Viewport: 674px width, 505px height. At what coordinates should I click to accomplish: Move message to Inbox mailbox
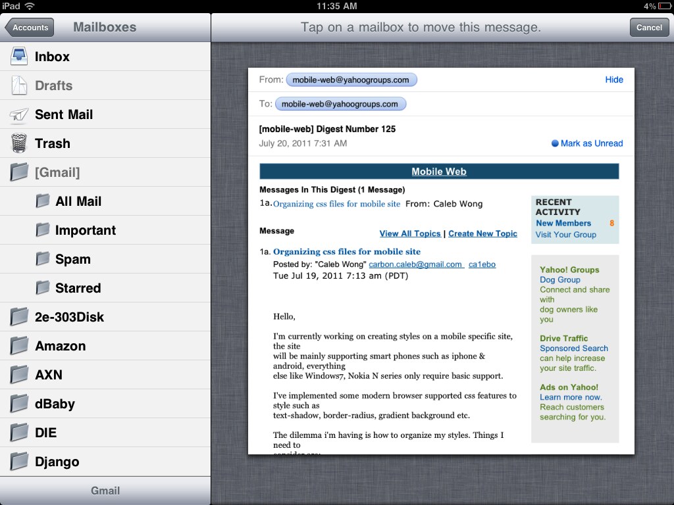(105, 57)
